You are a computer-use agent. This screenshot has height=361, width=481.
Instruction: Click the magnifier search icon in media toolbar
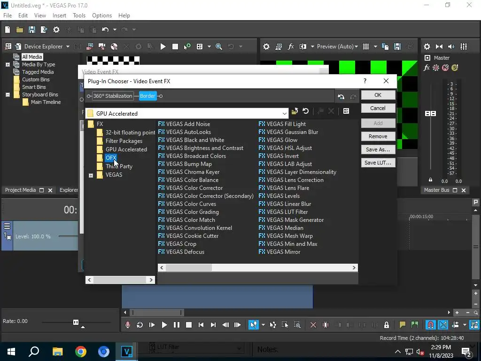219,47
